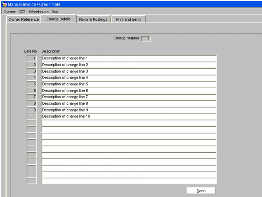Go to the Print and Send tab
The width and height of the screenshot is (262, 197).
click(x=128, y=19)
